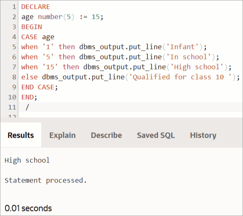Viewport: 243px width, 216px height.
Task: Switch to the Explain tab
Action: [63, 135]
